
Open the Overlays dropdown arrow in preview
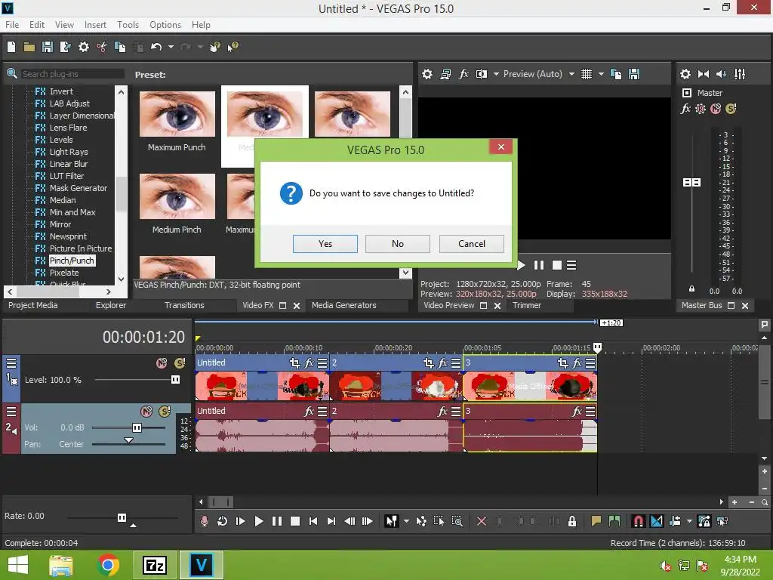tap(601, 74)
